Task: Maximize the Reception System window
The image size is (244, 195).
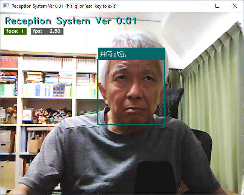Action: pyautogui.click(x=217, y=6)
